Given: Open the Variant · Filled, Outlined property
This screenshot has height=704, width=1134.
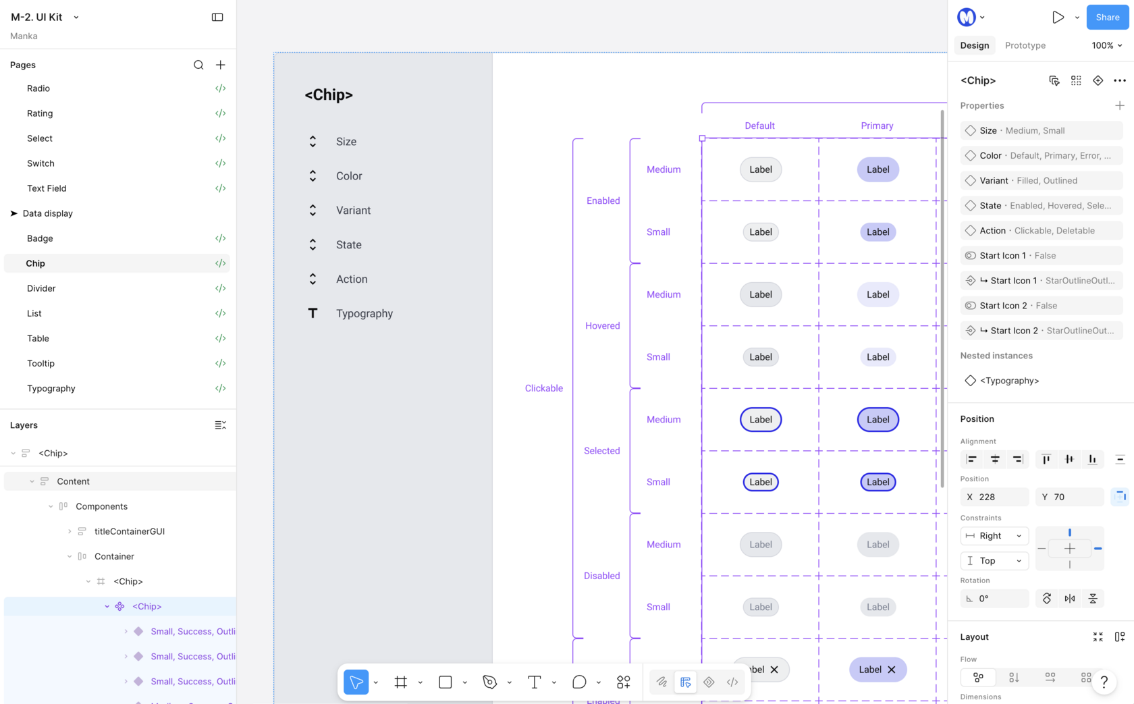Looking at the screenshot, I should pos(1042,181).
